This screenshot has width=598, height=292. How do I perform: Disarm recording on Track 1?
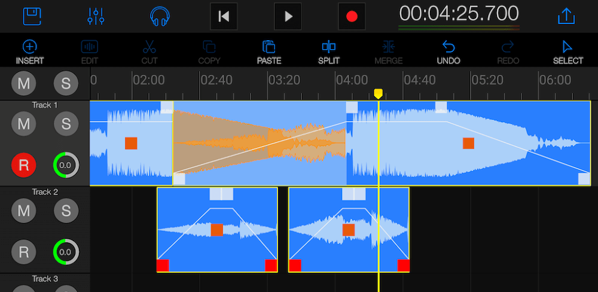[23, 166]
